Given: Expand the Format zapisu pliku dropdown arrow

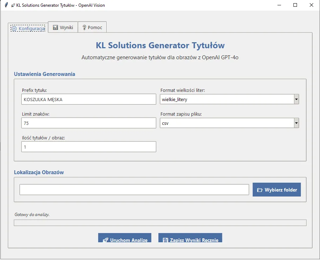Looking at the screenshot, I should (x=296, y=123).
